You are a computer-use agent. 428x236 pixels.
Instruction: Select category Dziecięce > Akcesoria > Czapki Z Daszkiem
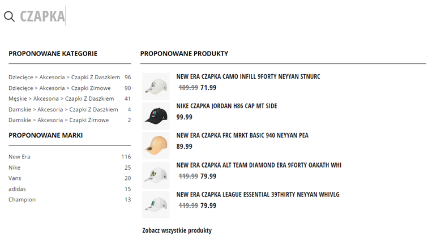click(x=70, y=77)
